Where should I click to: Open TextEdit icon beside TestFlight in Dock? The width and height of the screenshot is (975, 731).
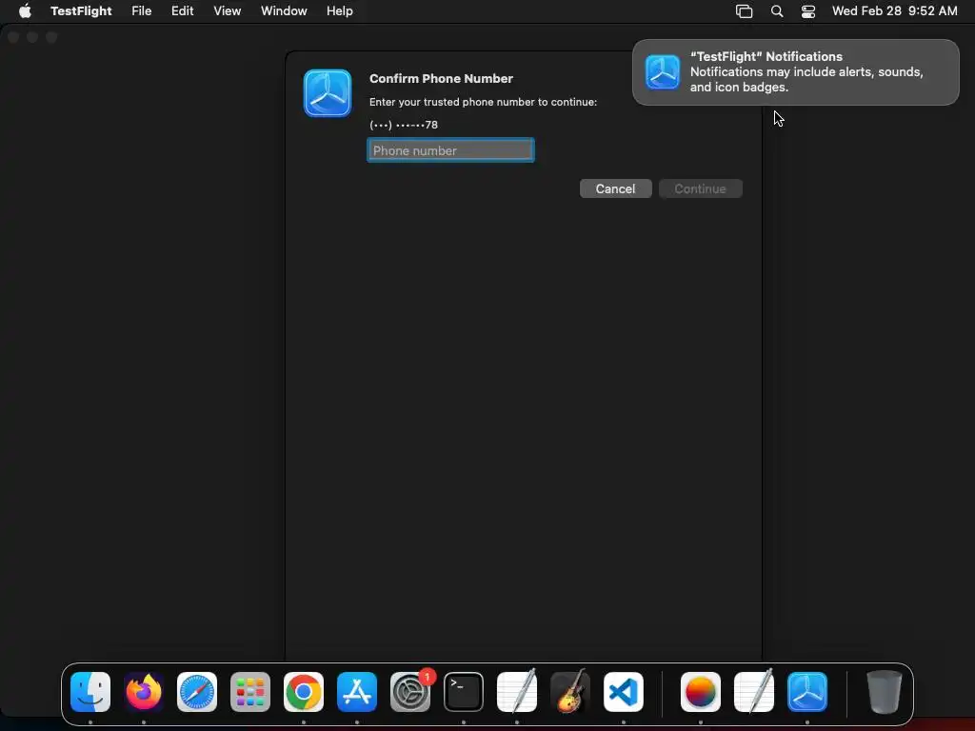coord(754,691)
